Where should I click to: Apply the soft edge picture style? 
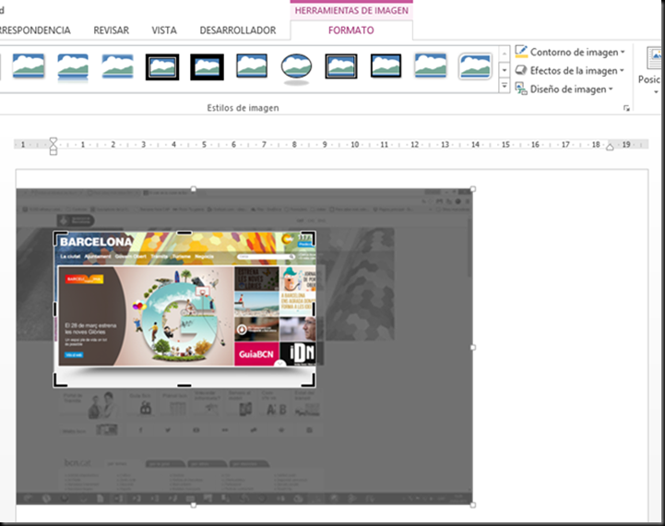(x=118, y=66)
